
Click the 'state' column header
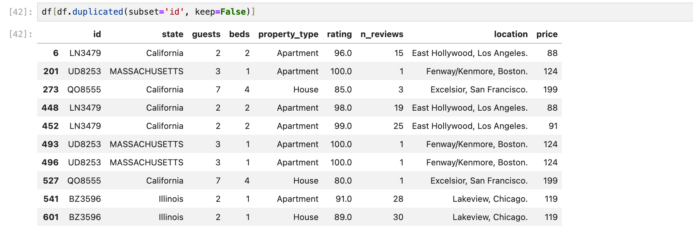tap(173, 34)
